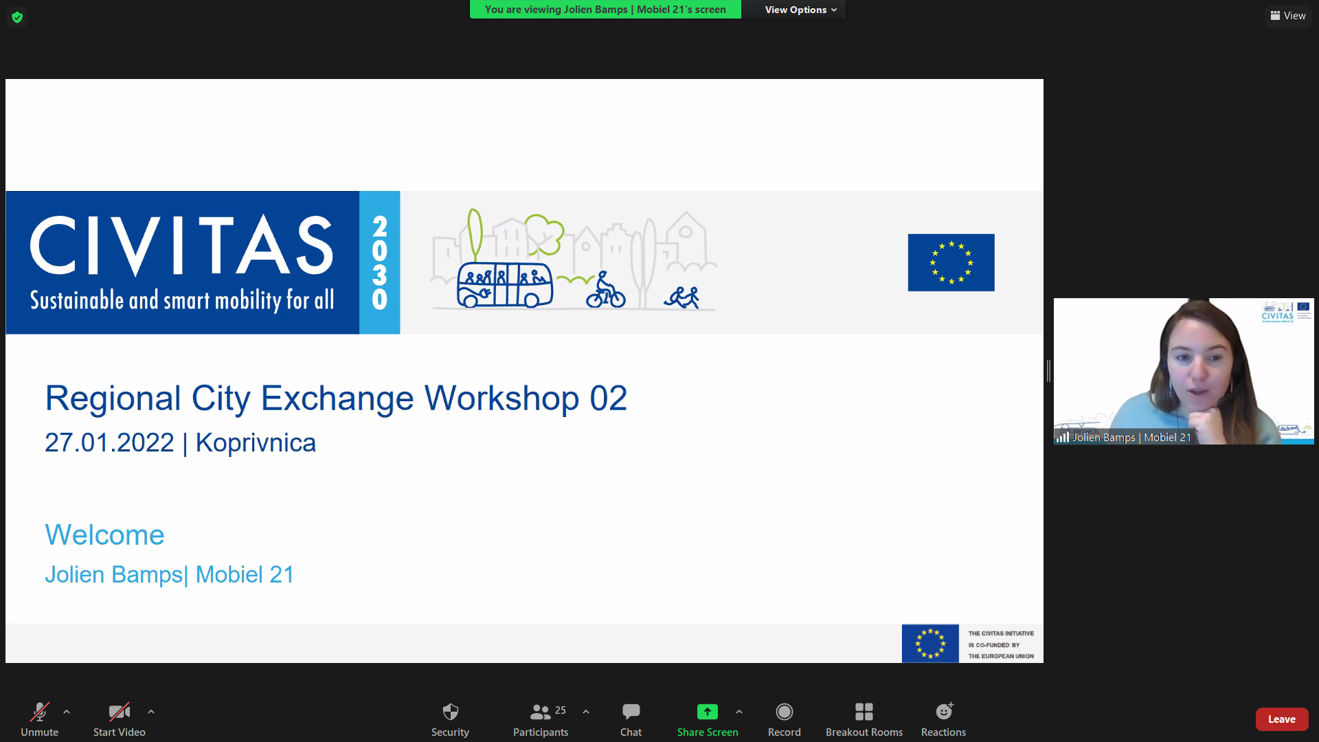Open the Participants panel
Image resolution: width=1319 pixels, height=742 pixels.
541,712
